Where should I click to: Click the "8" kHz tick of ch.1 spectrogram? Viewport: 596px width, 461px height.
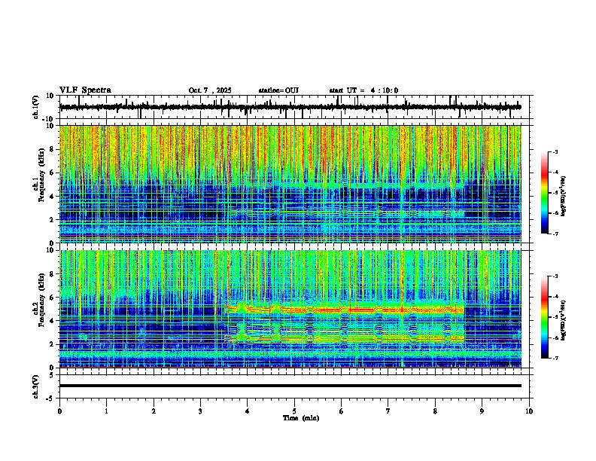click(52, 149)
